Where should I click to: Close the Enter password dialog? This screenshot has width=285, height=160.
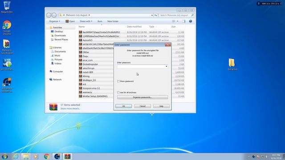click(168, 44)
